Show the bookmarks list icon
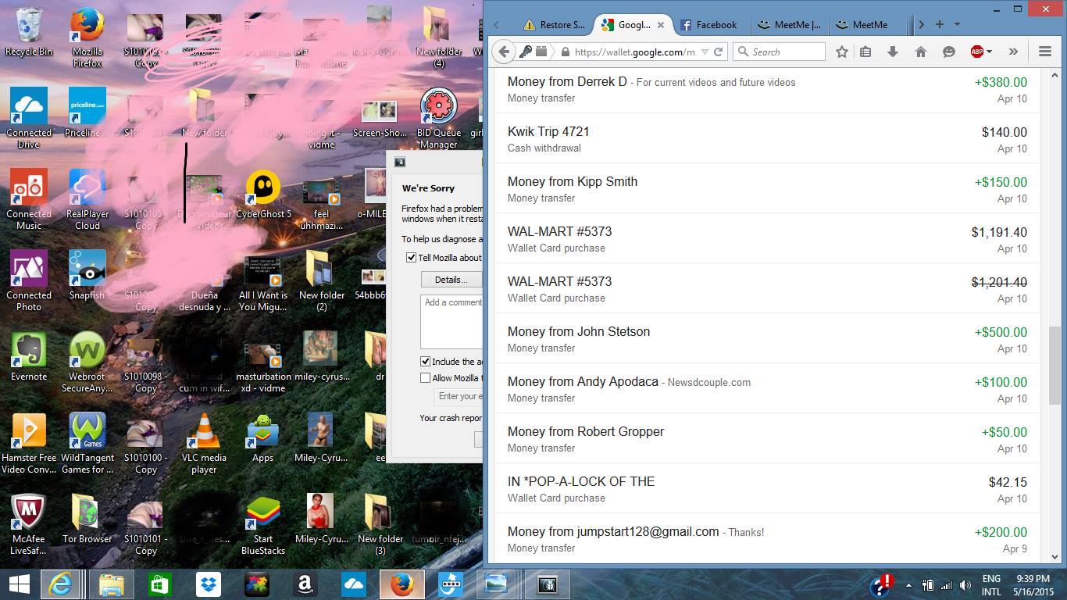Image resolution: width=1067 pixels, height=600 pixels. (x=865, y=52)
